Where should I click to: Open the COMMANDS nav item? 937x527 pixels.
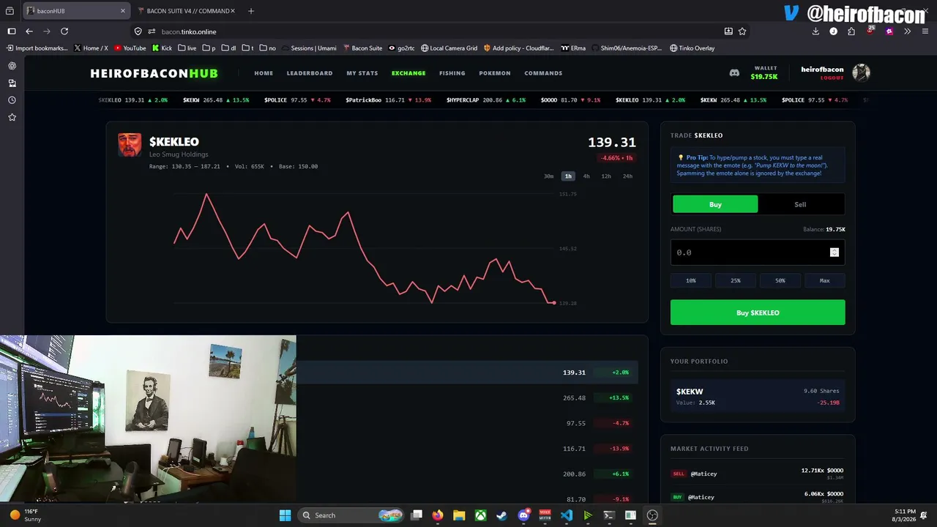coord(543,73)
